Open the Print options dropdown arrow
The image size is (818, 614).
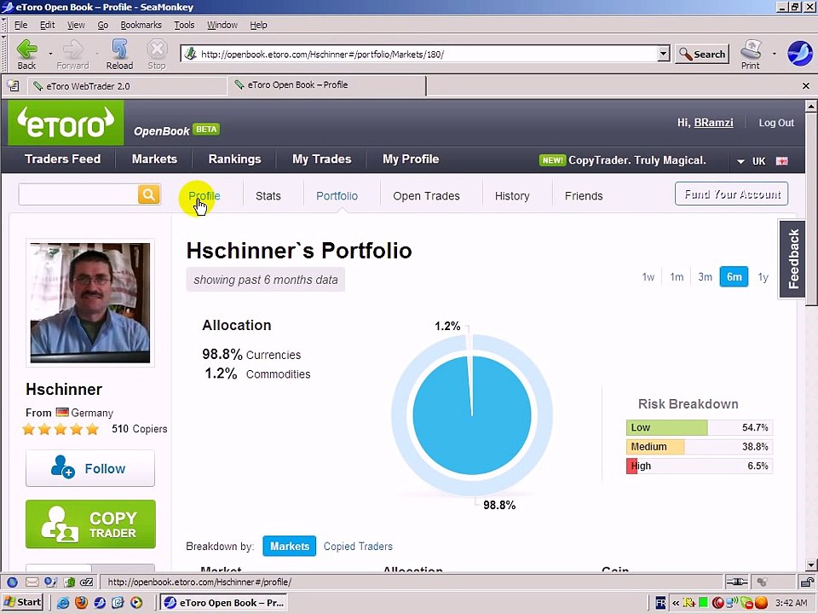[x=775, y=54]
